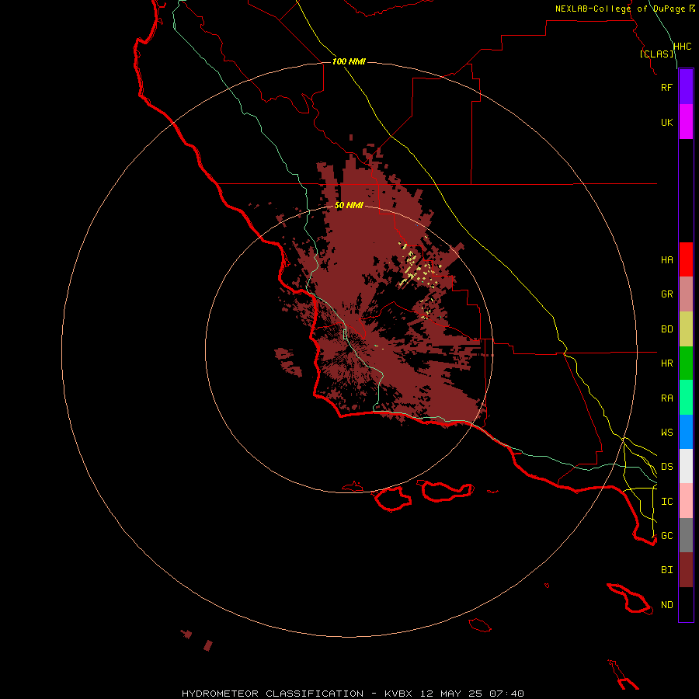Viewport: 699px width, 699px height.
Task: Click the DS legend label
Action: [666, 467]
